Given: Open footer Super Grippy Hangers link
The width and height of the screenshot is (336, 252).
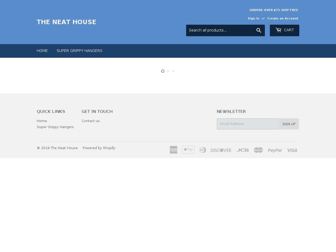Looking at the screenshot, I should [55, 127].
